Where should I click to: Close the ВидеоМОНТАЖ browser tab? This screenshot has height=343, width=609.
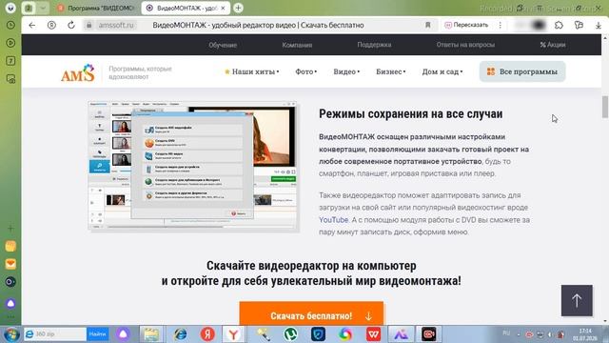point(223,8)
